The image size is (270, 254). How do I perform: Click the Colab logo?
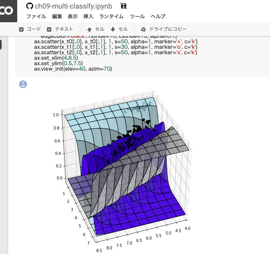(x=9, y=11)
